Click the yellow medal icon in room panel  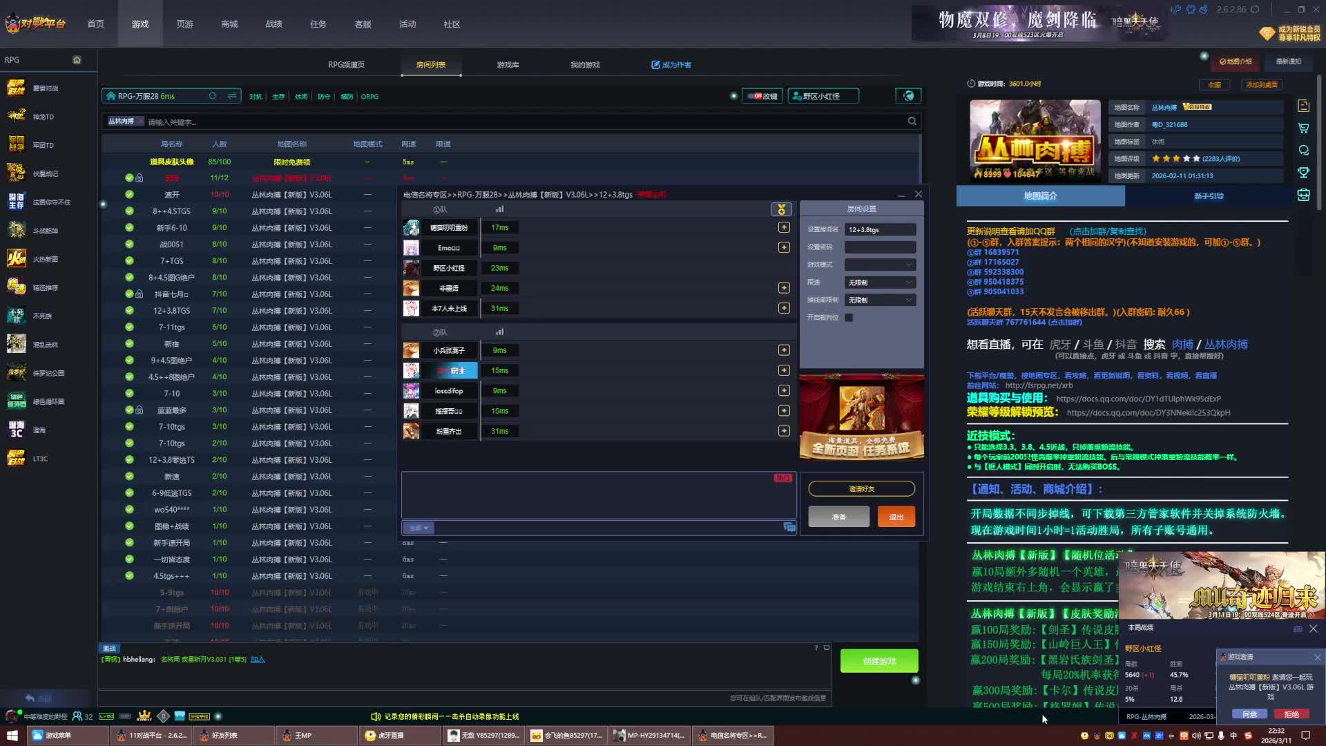click(x=781, y=209)
